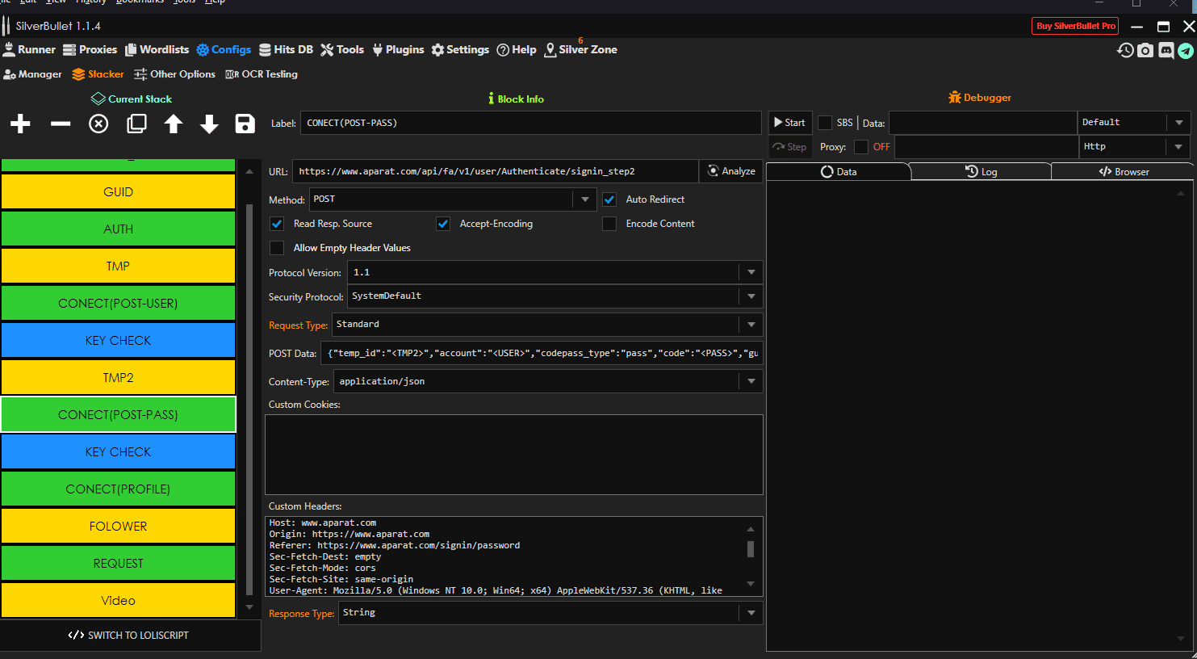The image size is (1197, 659).
Task: Open the Hits DB section
Action: pos(286,49)
